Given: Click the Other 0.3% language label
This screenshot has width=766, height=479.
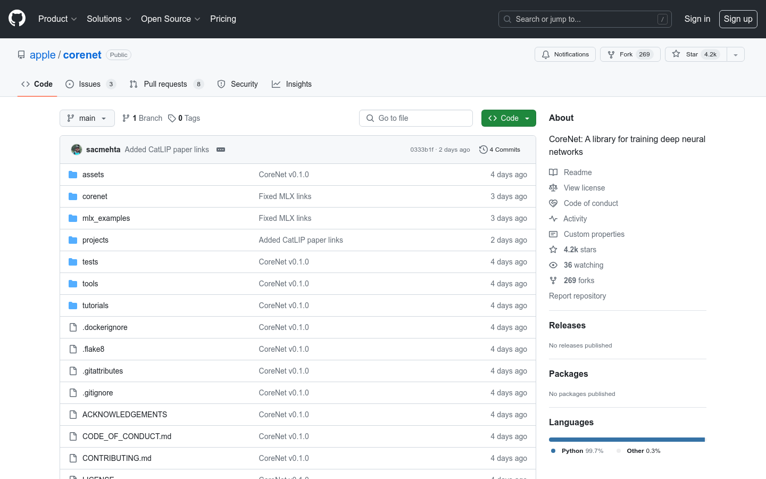Looking at the screenshot, I should [x=638, y=451].
